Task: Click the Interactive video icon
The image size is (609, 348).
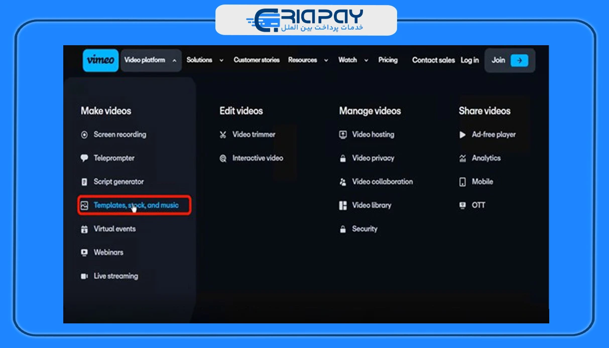Action: pos(223,158)
